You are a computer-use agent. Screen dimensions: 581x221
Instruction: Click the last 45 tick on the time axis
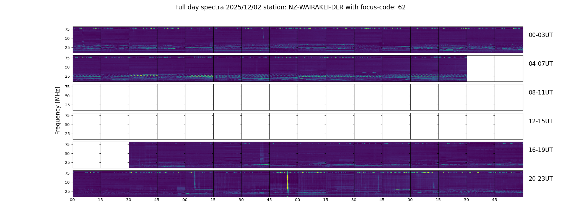click(x=495, y=200)
